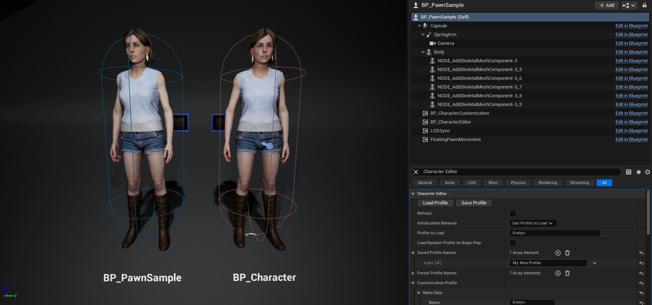Clear the Character Editor search with the X icon
The width and height of the screenshot is (652, 305).
416,172
